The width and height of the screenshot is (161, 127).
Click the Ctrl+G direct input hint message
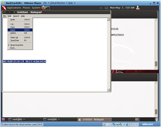[22, 124]
